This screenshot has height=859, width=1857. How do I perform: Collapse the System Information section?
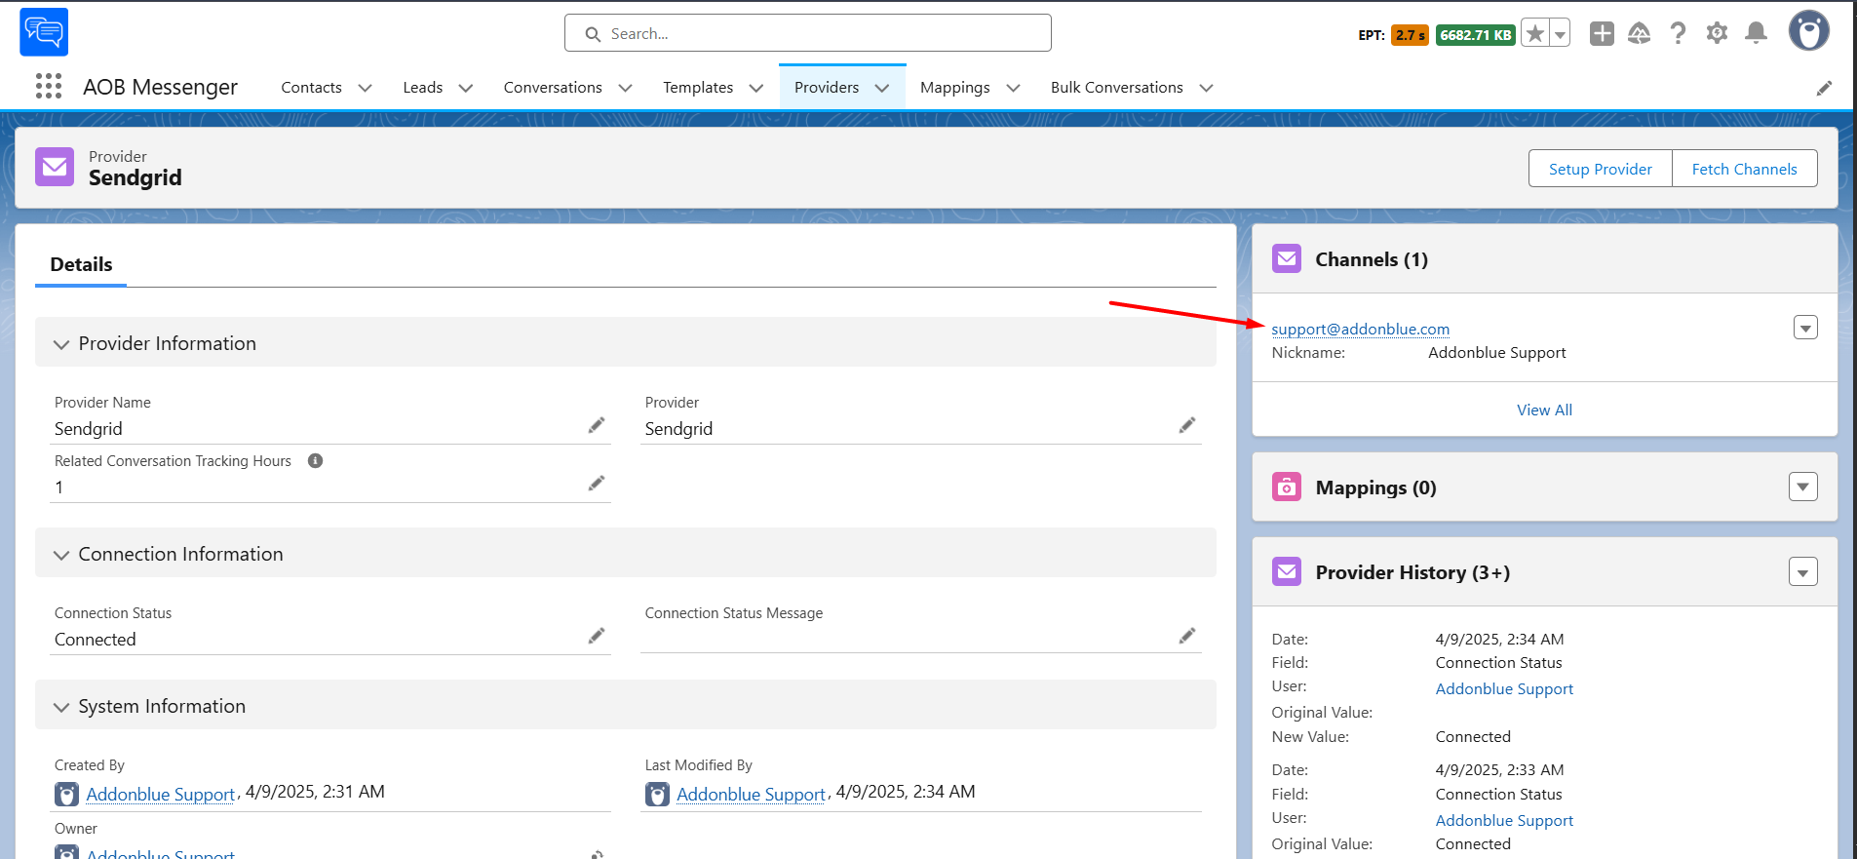point(61,707)
